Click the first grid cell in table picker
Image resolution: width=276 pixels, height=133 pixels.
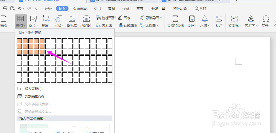[19, 41]
